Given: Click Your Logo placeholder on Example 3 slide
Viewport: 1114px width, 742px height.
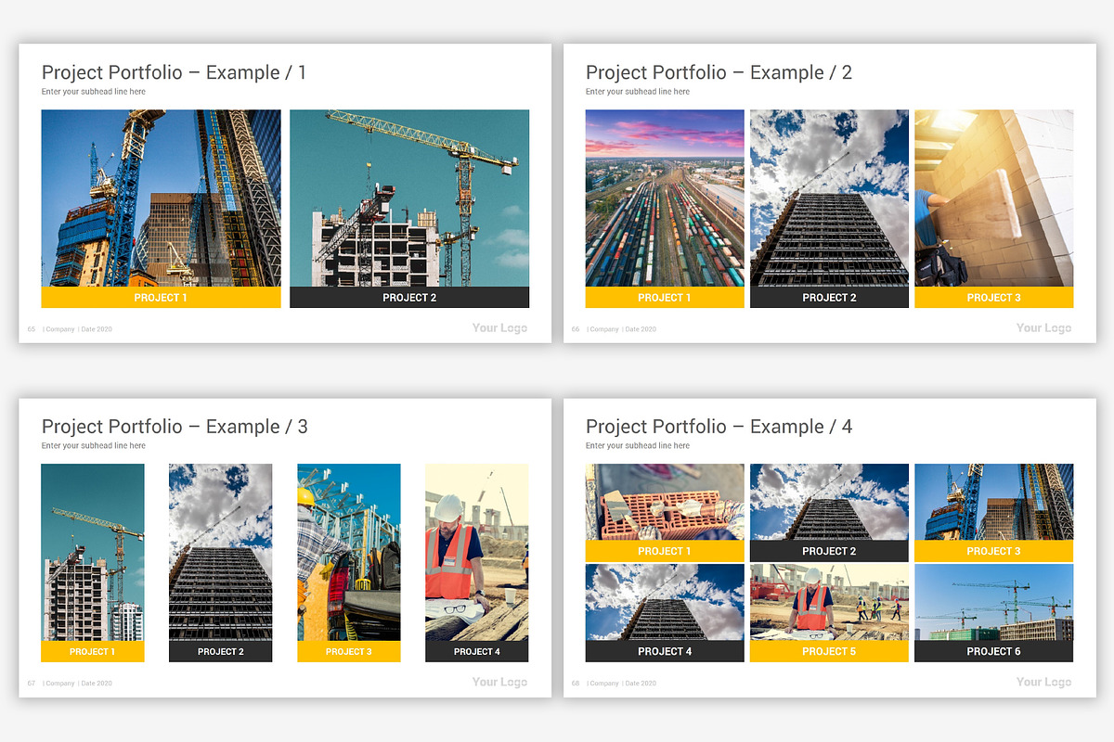Looking at the screenshot, I should 499,682.
